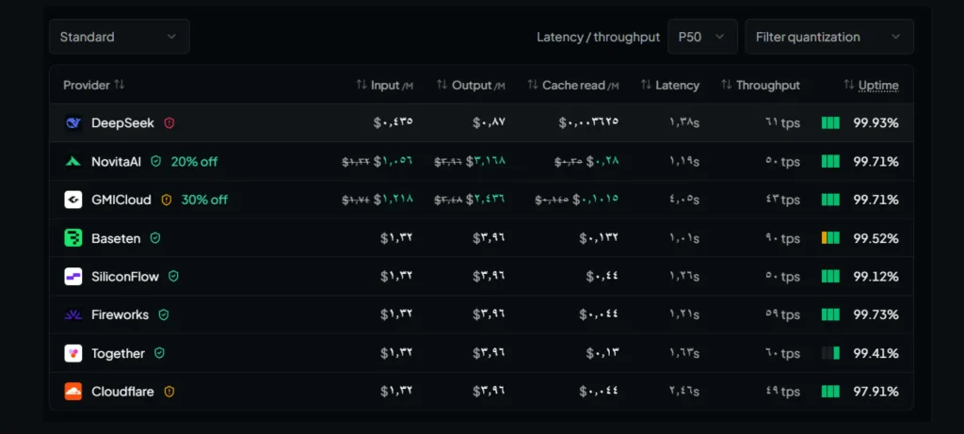Sort by Input price column
Image resolution: width=964 pixels, height=434 pixels.
coord(384,86)
